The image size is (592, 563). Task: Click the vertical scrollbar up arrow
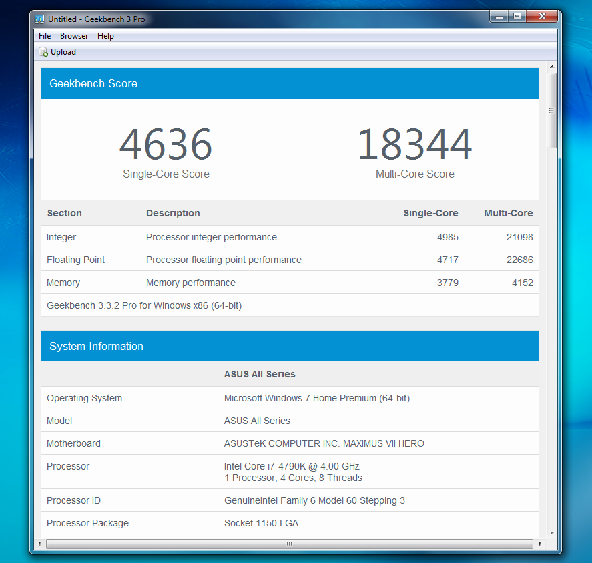click(x=552, y=67)
